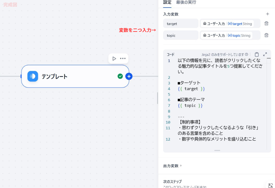This screenshot has height=188, width=275.
Task: Expand the code editor to fullscreen
Action: tap(265, 54)
